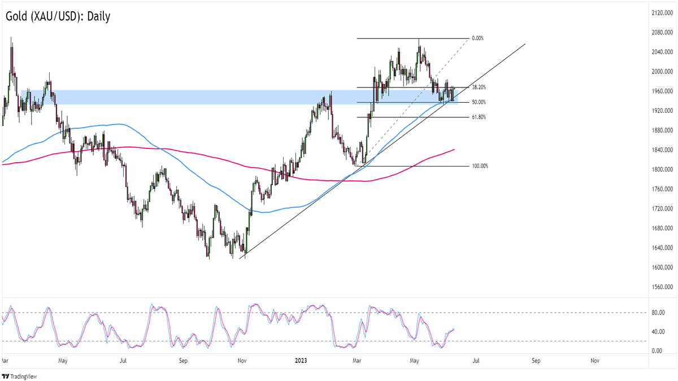Click the 1560.000 price axis label

[661, 287]
